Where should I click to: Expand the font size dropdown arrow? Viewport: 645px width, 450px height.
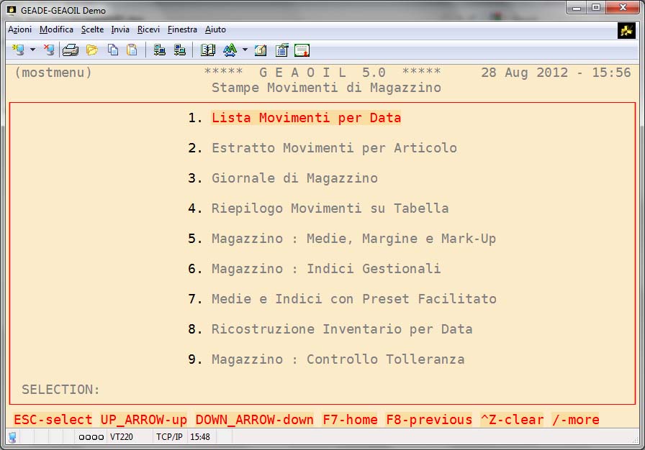point(245,50)
